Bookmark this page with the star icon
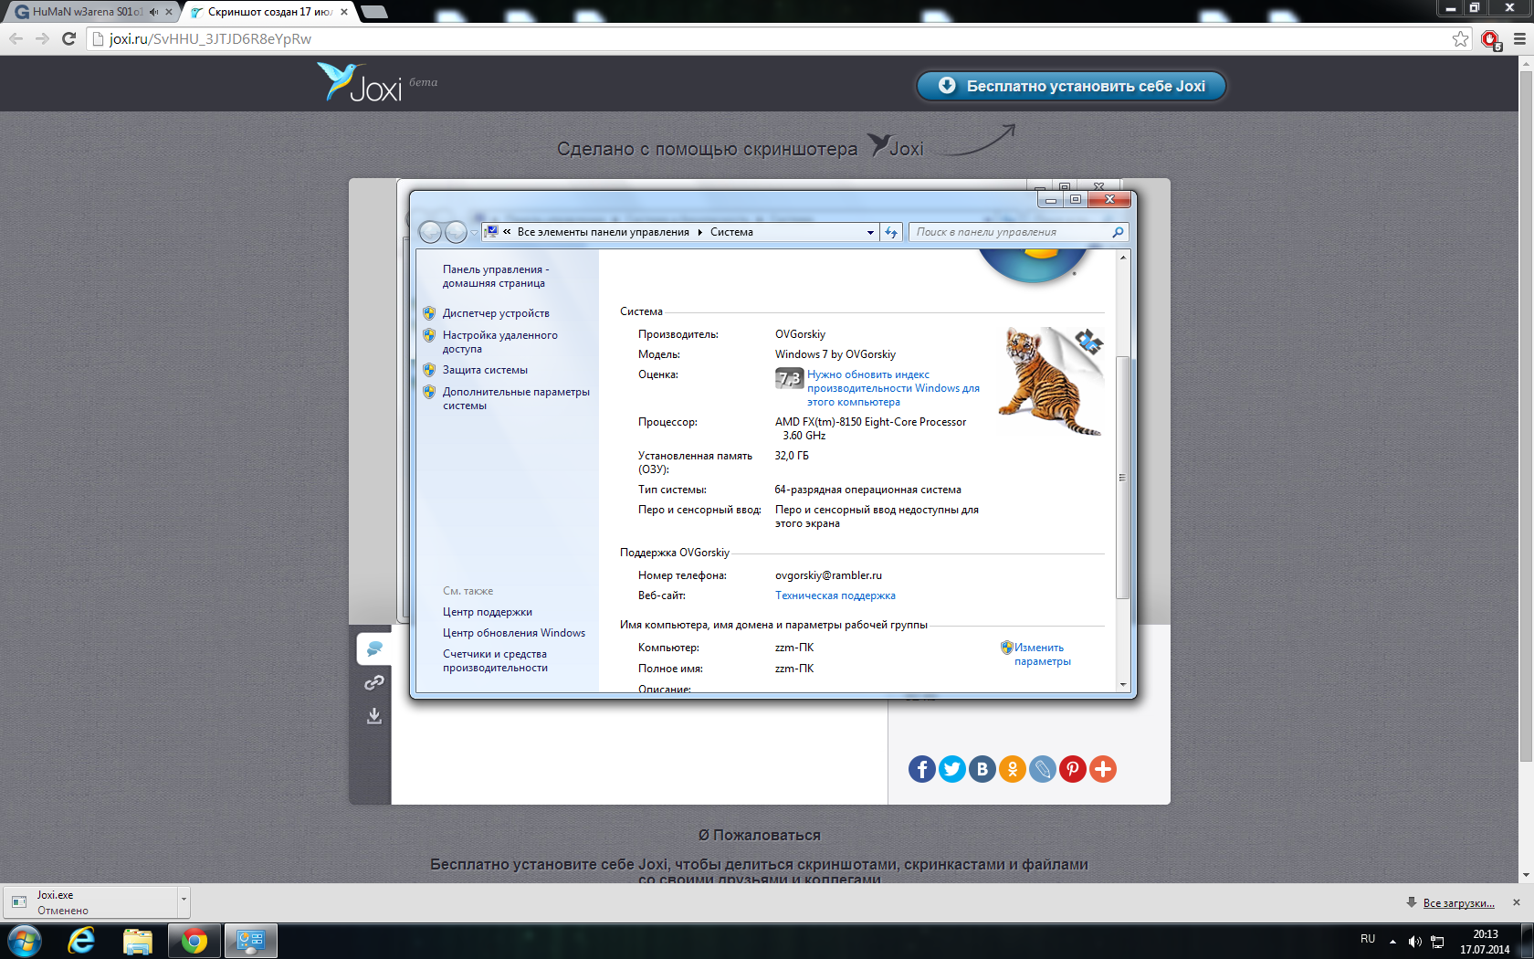This screenshot has width=1534, height=959. point(1460,38)
